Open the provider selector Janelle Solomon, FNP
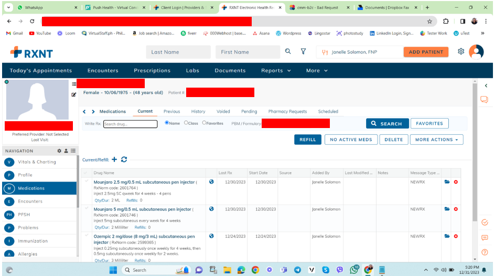 [x=359, y=52]
